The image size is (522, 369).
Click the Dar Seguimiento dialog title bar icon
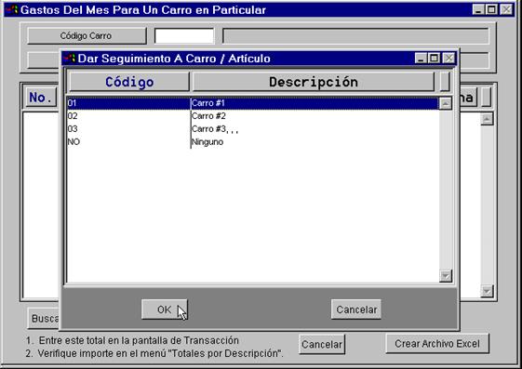click(x=69, y=59)
